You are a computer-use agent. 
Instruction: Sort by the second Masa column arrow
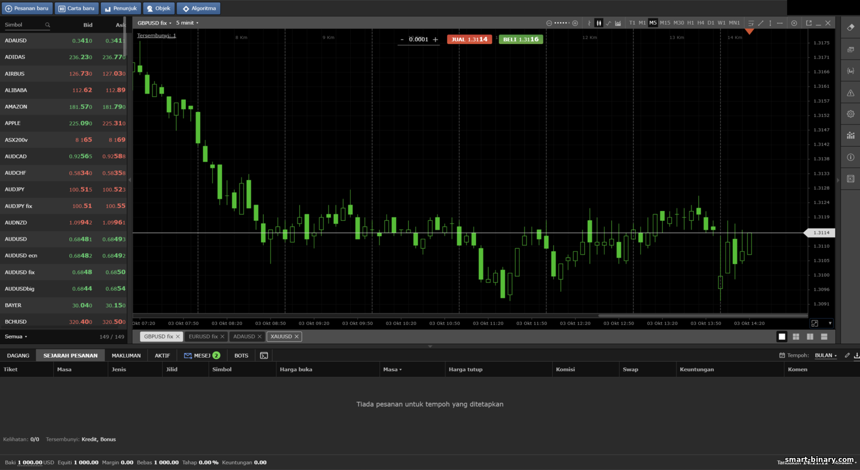coord(400,370)
